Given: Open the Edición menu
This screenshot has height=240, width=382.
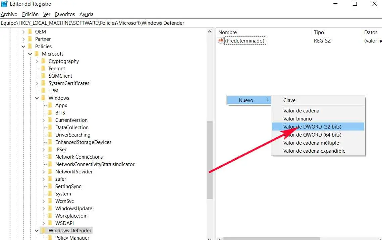Looking at the screenshot, I should tap(30, 14).
